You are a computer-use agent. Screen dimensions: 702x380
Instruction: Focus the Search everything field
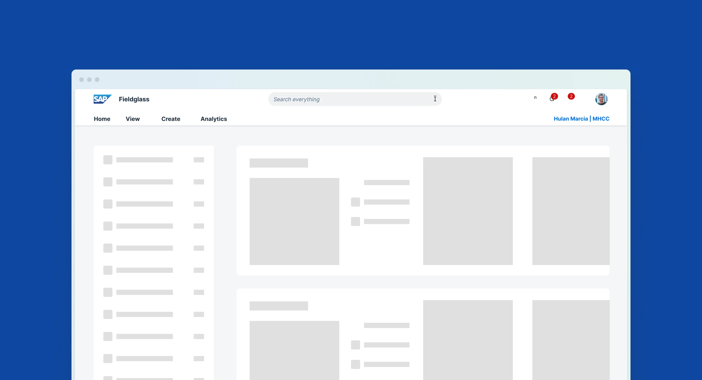click(355, 99)
